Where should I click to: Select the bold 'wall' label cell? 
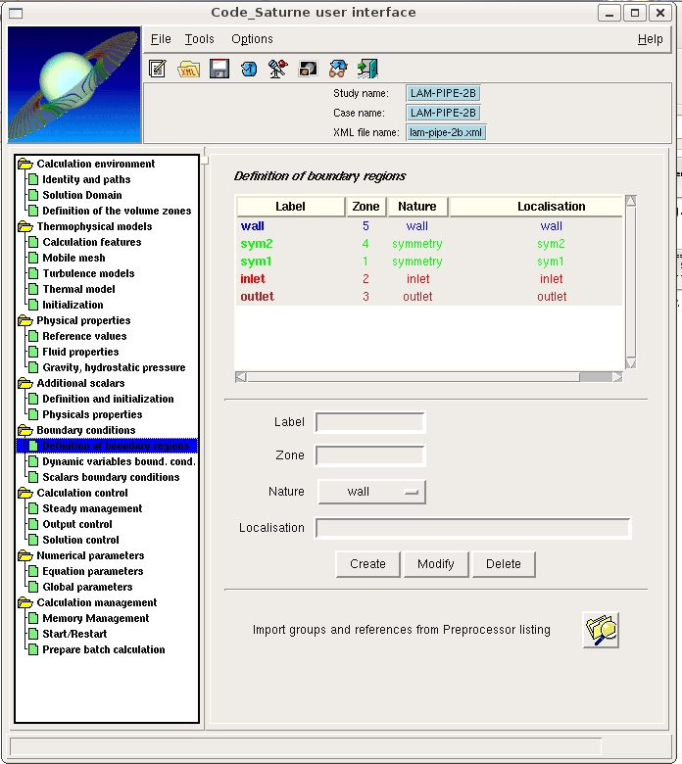(x=253, y=226)
